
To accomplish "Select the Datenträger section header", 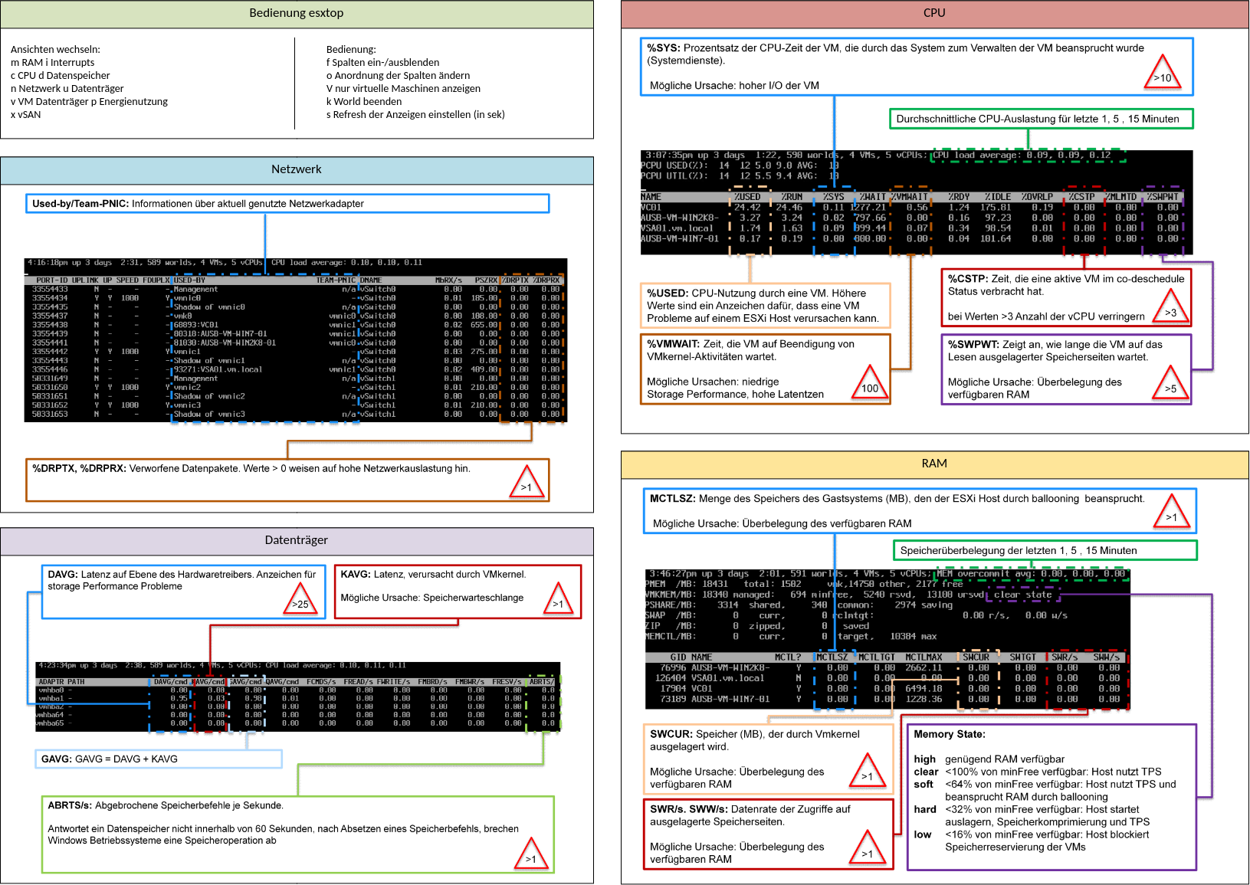I will point(297,540).
